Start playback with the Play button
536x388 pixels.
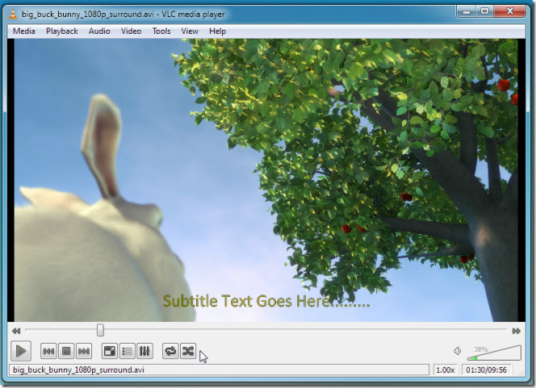21,351
